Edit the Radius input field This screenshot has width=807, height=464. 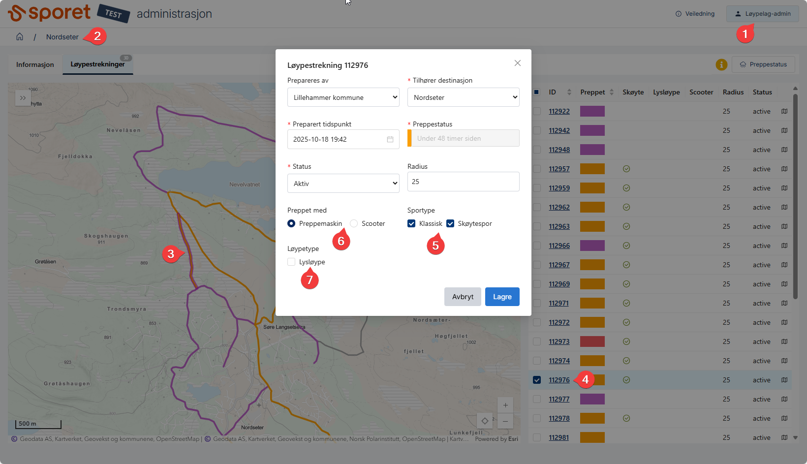[463, 182]
